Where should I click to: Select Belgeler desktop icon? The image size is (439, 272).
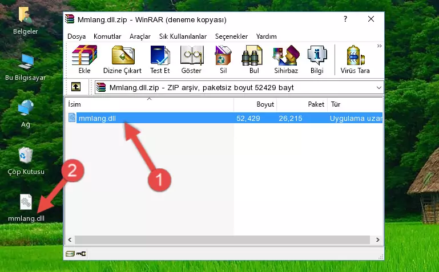coord(25,21)
